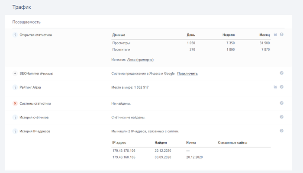Select IP address 179.43.178.106
Image resolution: width=303 pixels, height=173 pixels.
pos(124,151)
